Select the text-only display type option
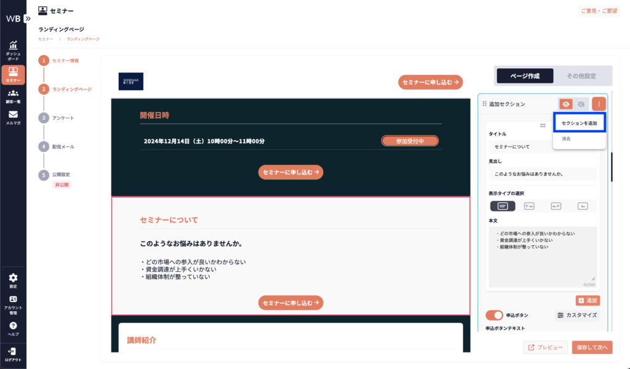The height and width of the screenshot is (369, 630). 503,206
